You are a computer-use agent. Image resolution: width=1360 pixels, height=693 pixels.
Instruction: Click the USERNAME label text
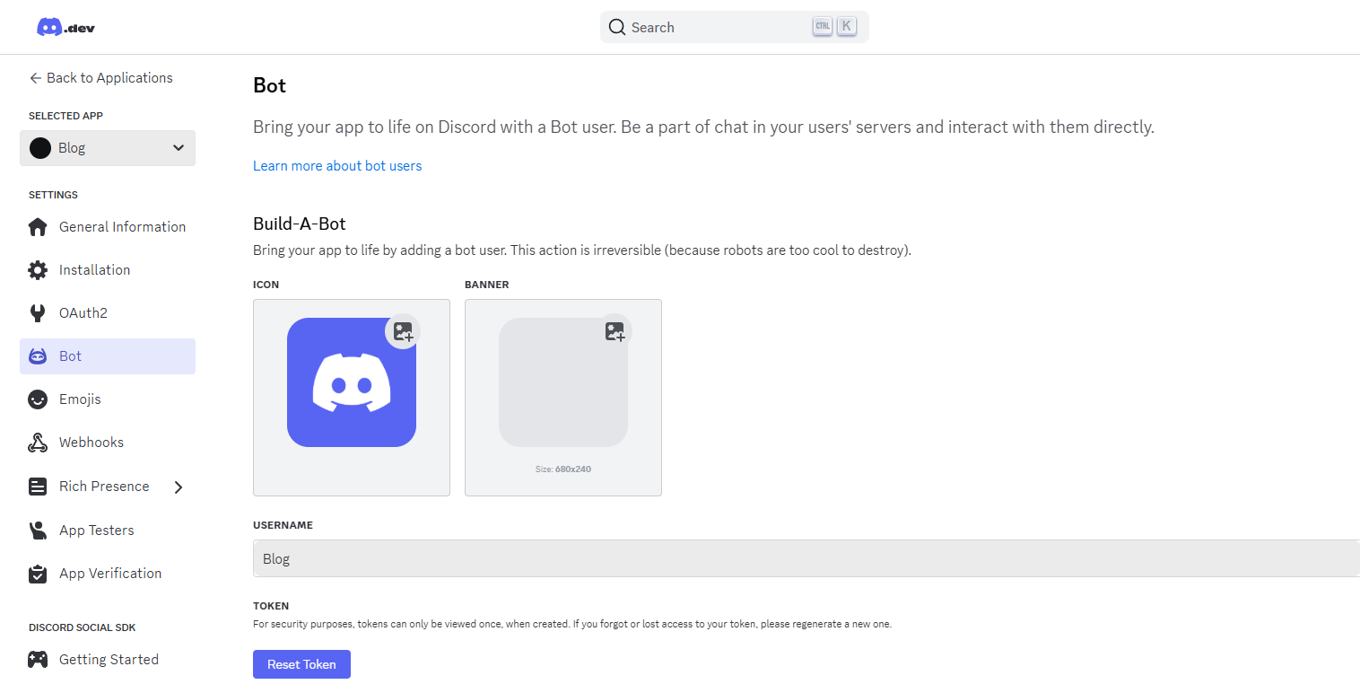tap(283, 525)
